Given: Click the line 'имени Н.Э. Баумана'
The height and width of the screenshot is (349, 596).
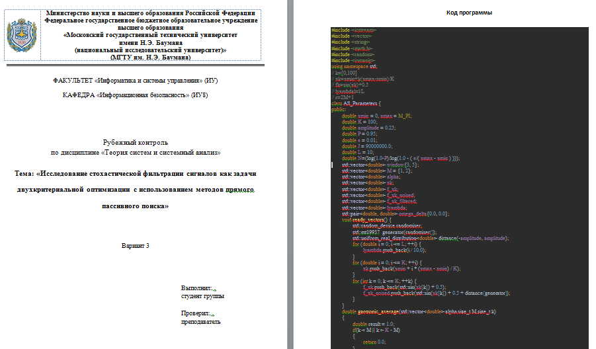Looking at the screenshot, I should 151,42.
